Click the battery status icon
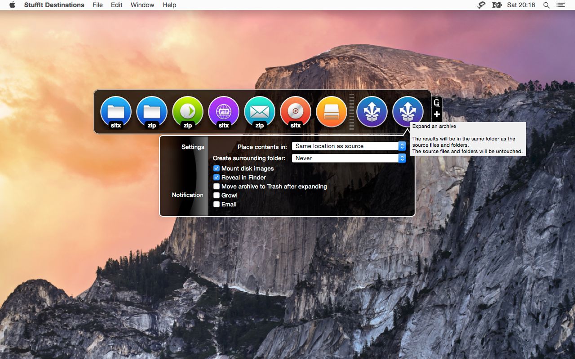575x359 pixels. click(x=496, y=5)
